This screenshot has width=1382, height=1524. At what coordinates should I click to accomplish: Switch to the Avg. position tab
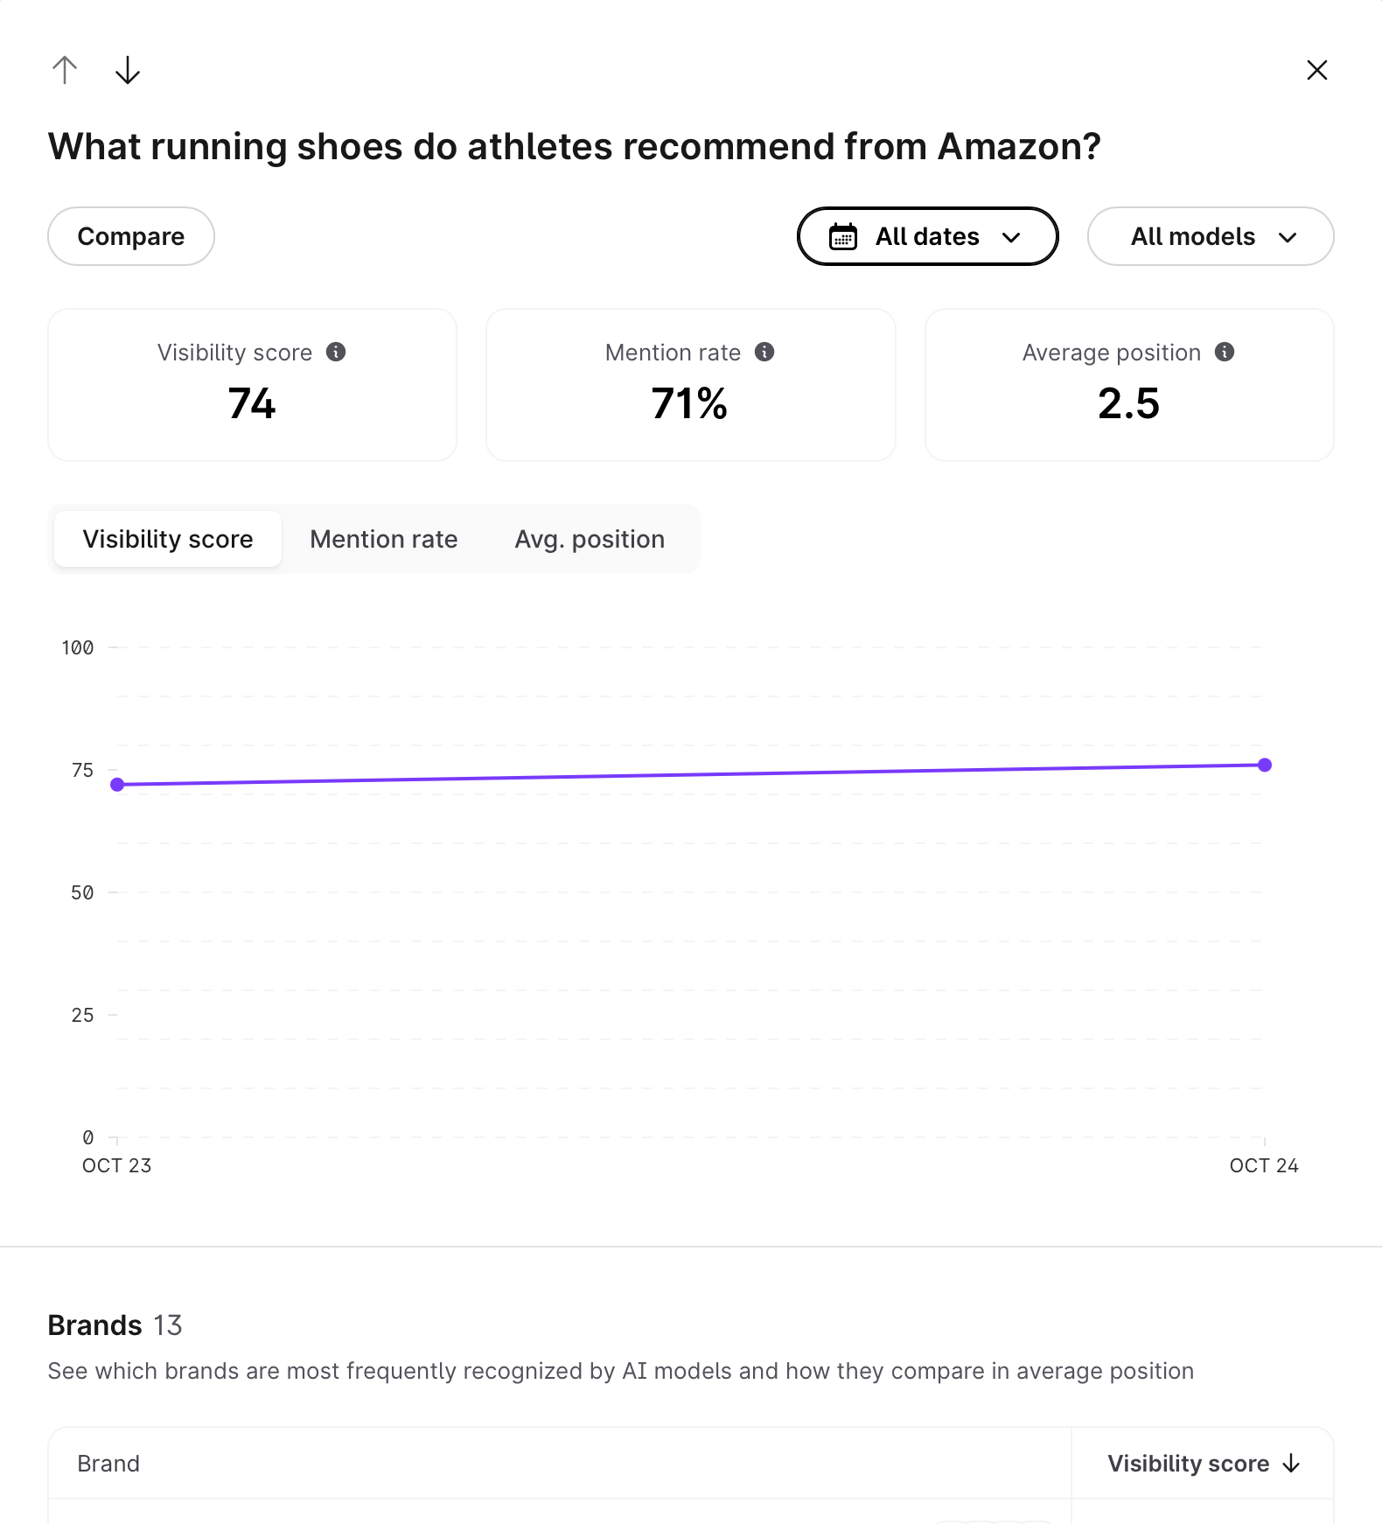[x=590, y=539]
